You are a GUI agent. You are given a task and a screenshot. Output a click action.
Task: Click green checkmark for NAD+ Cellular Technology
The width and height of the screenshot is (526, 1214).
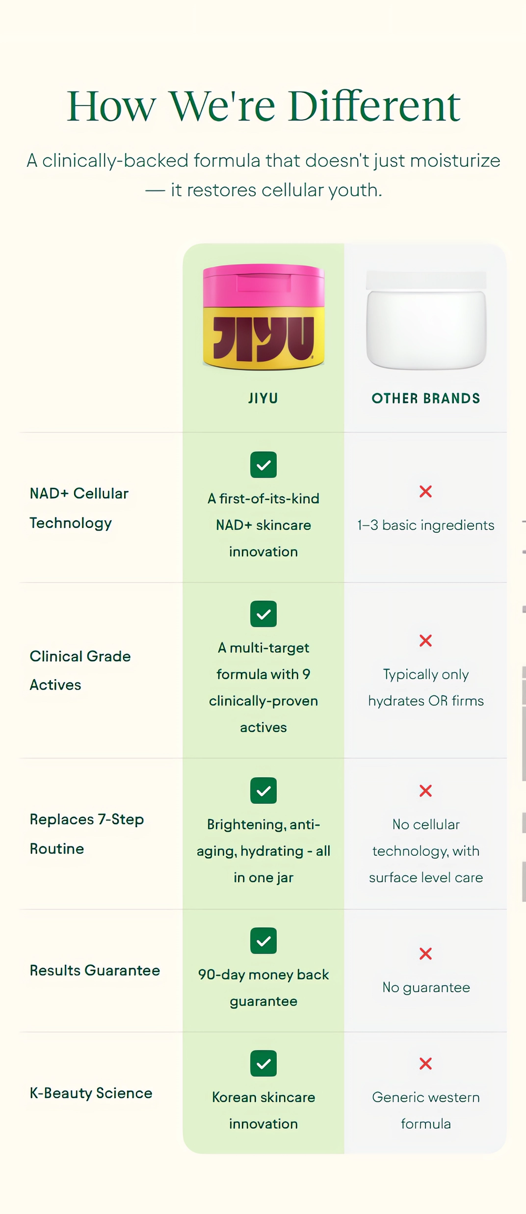coord(264,465)
